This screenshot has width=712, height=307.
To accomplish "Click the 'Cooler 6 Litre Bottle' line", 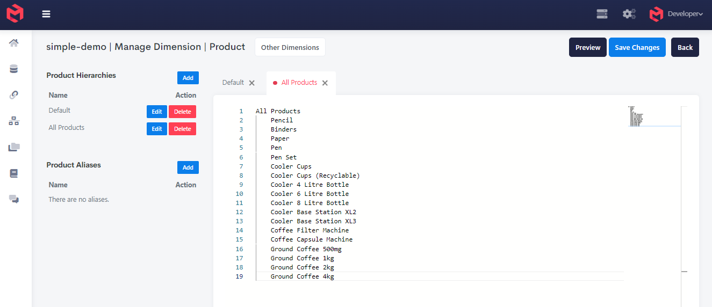I will (x=310, y=194).
